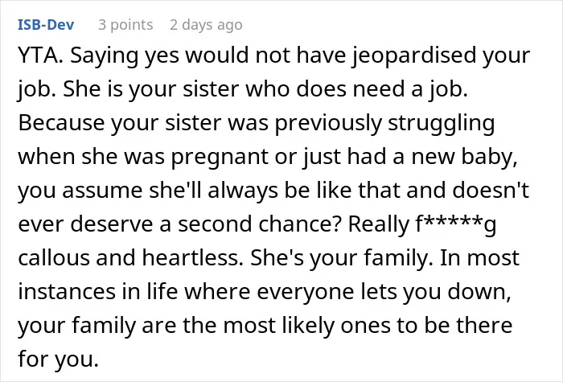563x382 pixels.
Task: Open the ISB-Dev user profile link
Action: coord(46,25)
